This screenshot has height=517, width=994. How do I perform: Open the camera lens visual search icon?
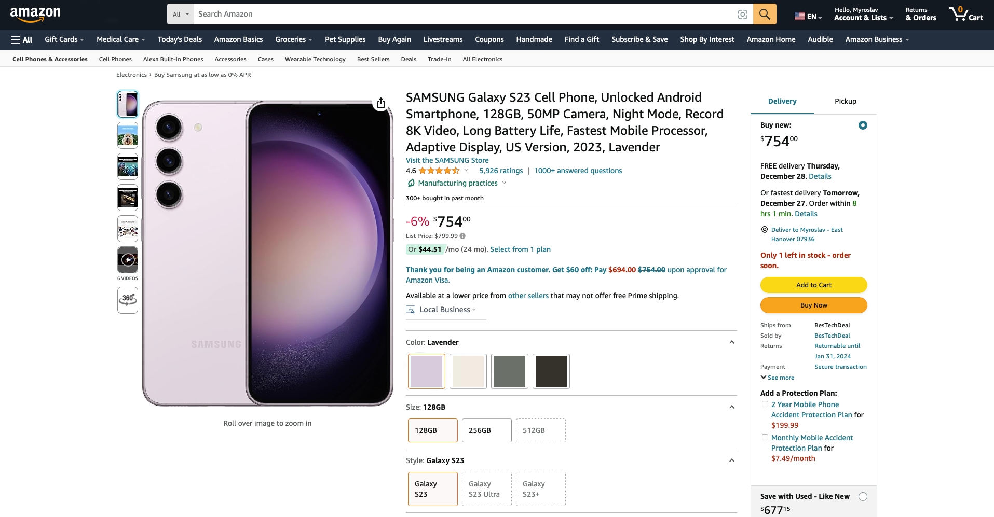[742, 15]
